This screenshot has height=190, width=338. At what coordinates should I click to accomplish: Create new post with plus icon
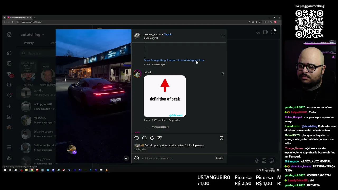[9, 106]
